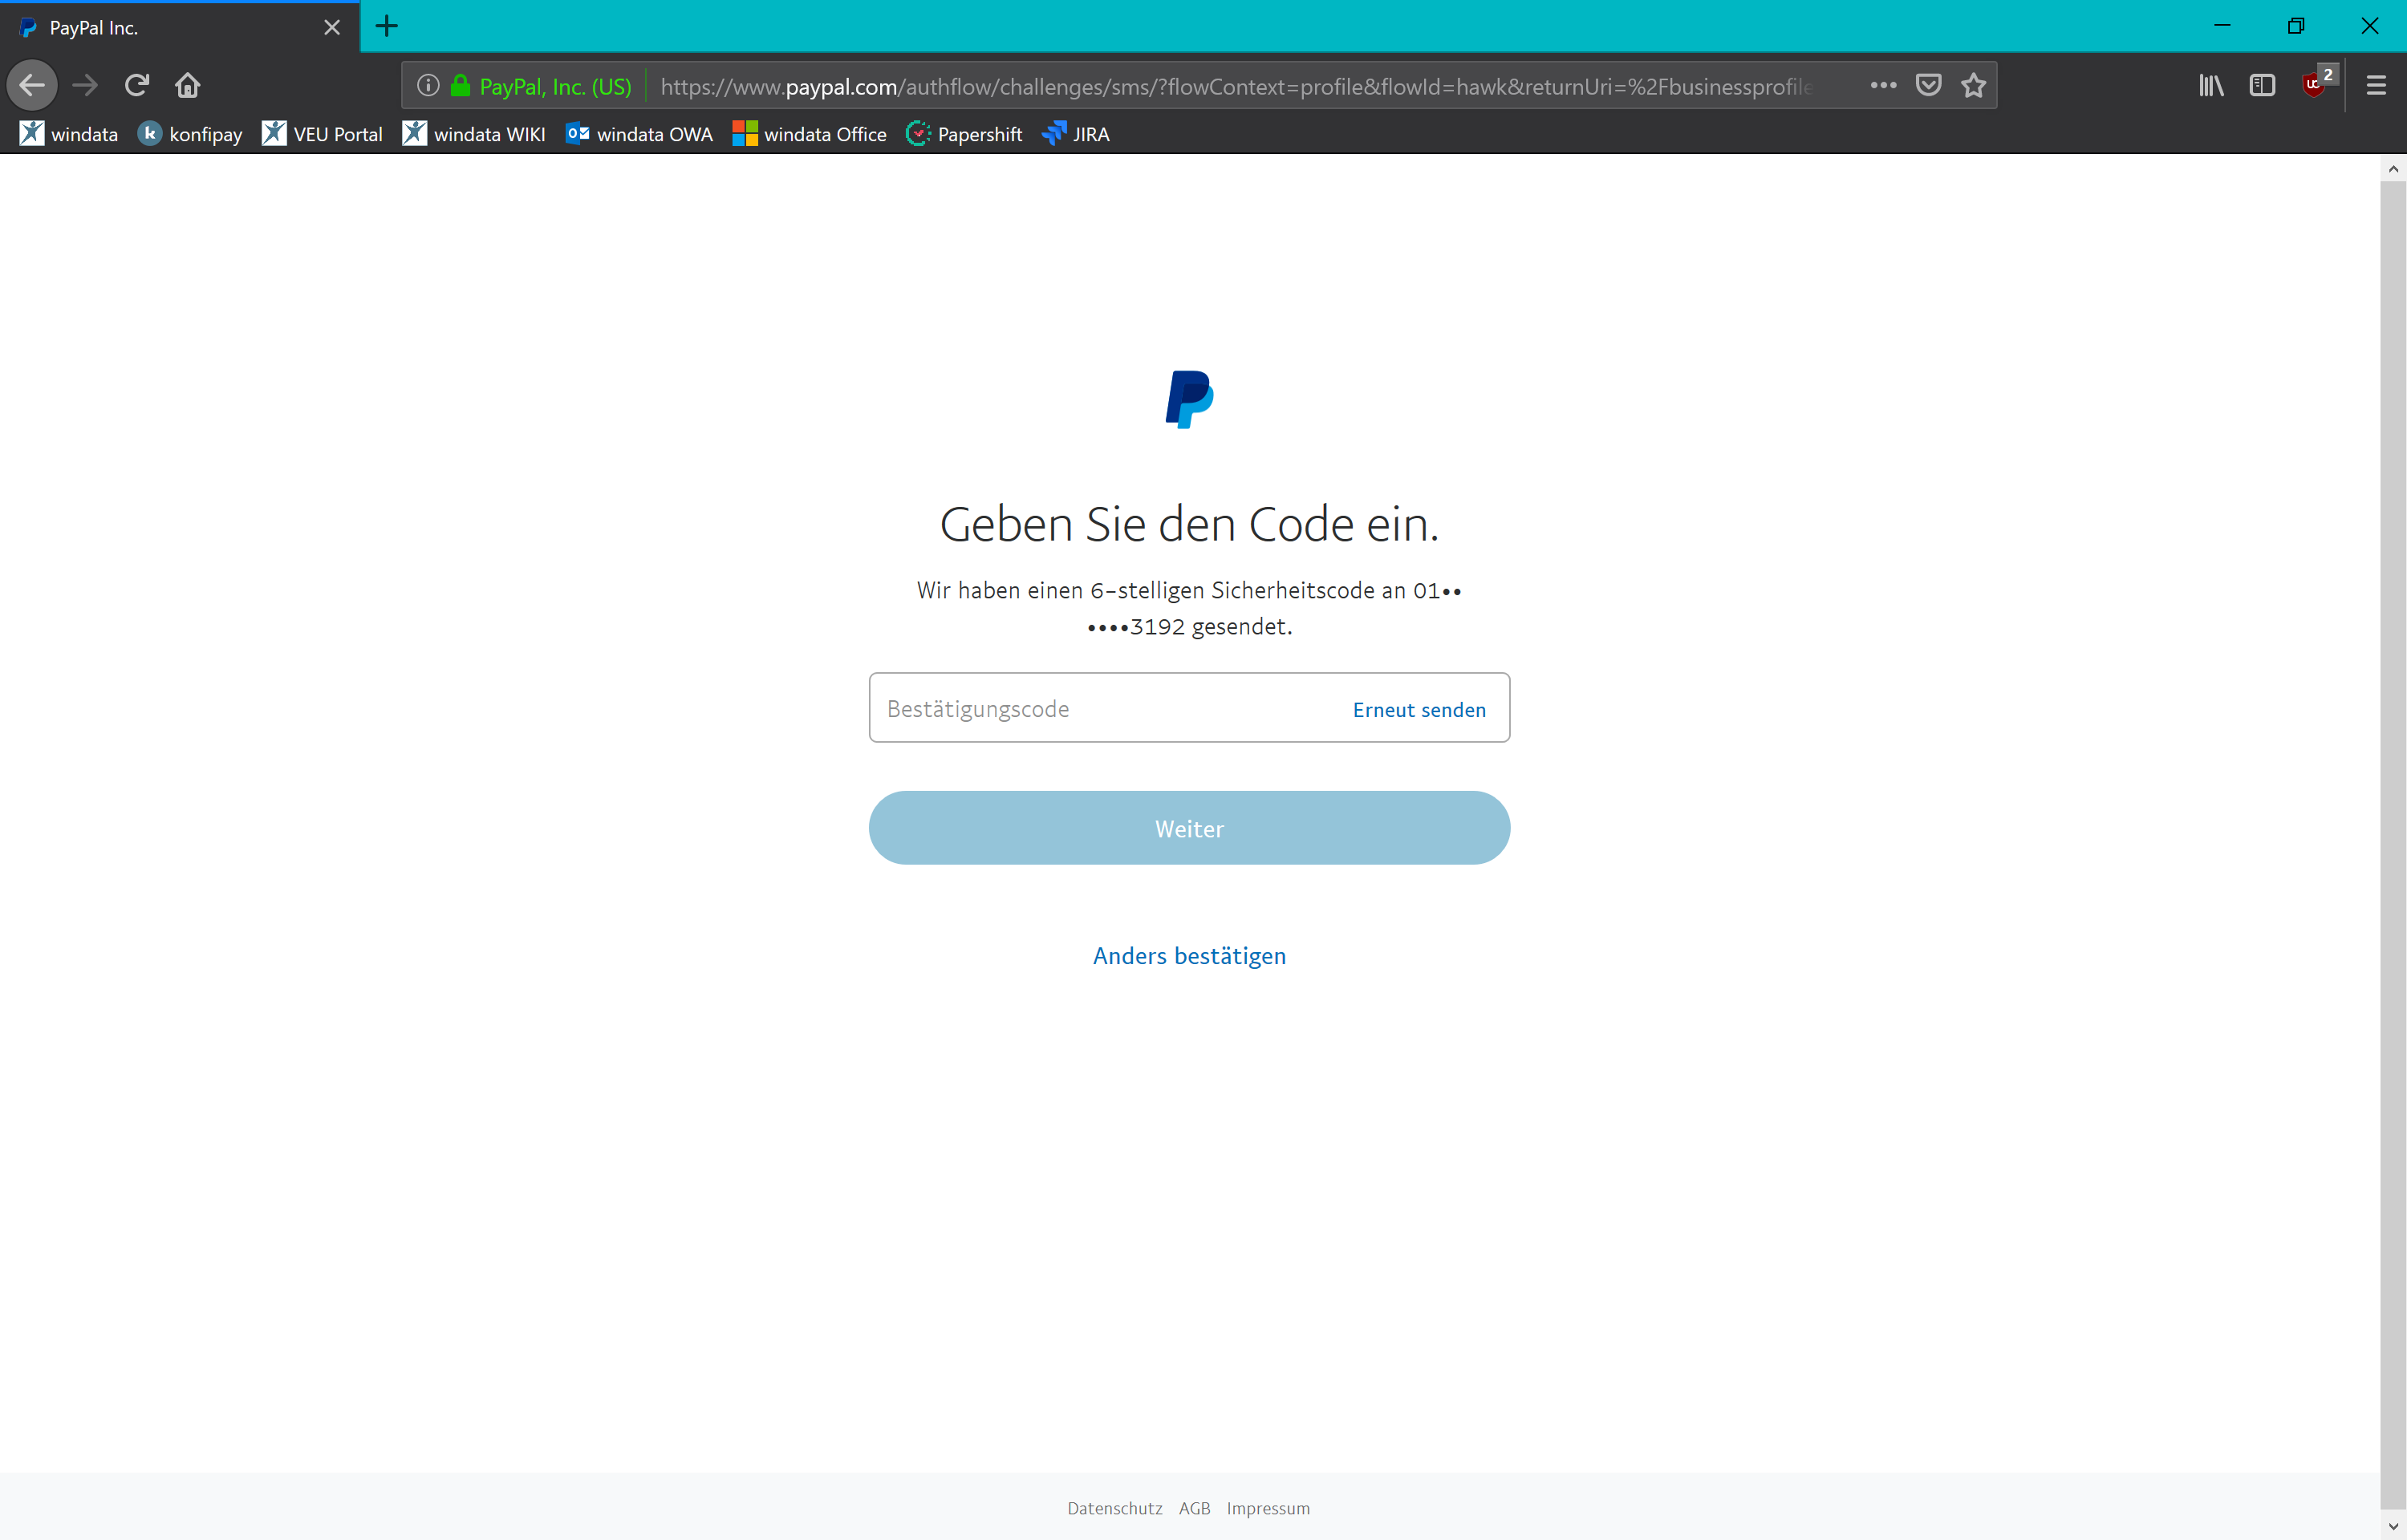
Task: Click the scrollbar up arrow
Action: pyautogui.click(x=2392, y=168)
